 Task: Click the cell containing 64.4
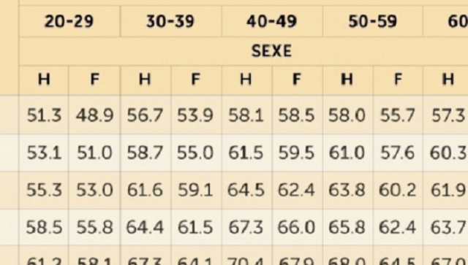click(146, 227)
